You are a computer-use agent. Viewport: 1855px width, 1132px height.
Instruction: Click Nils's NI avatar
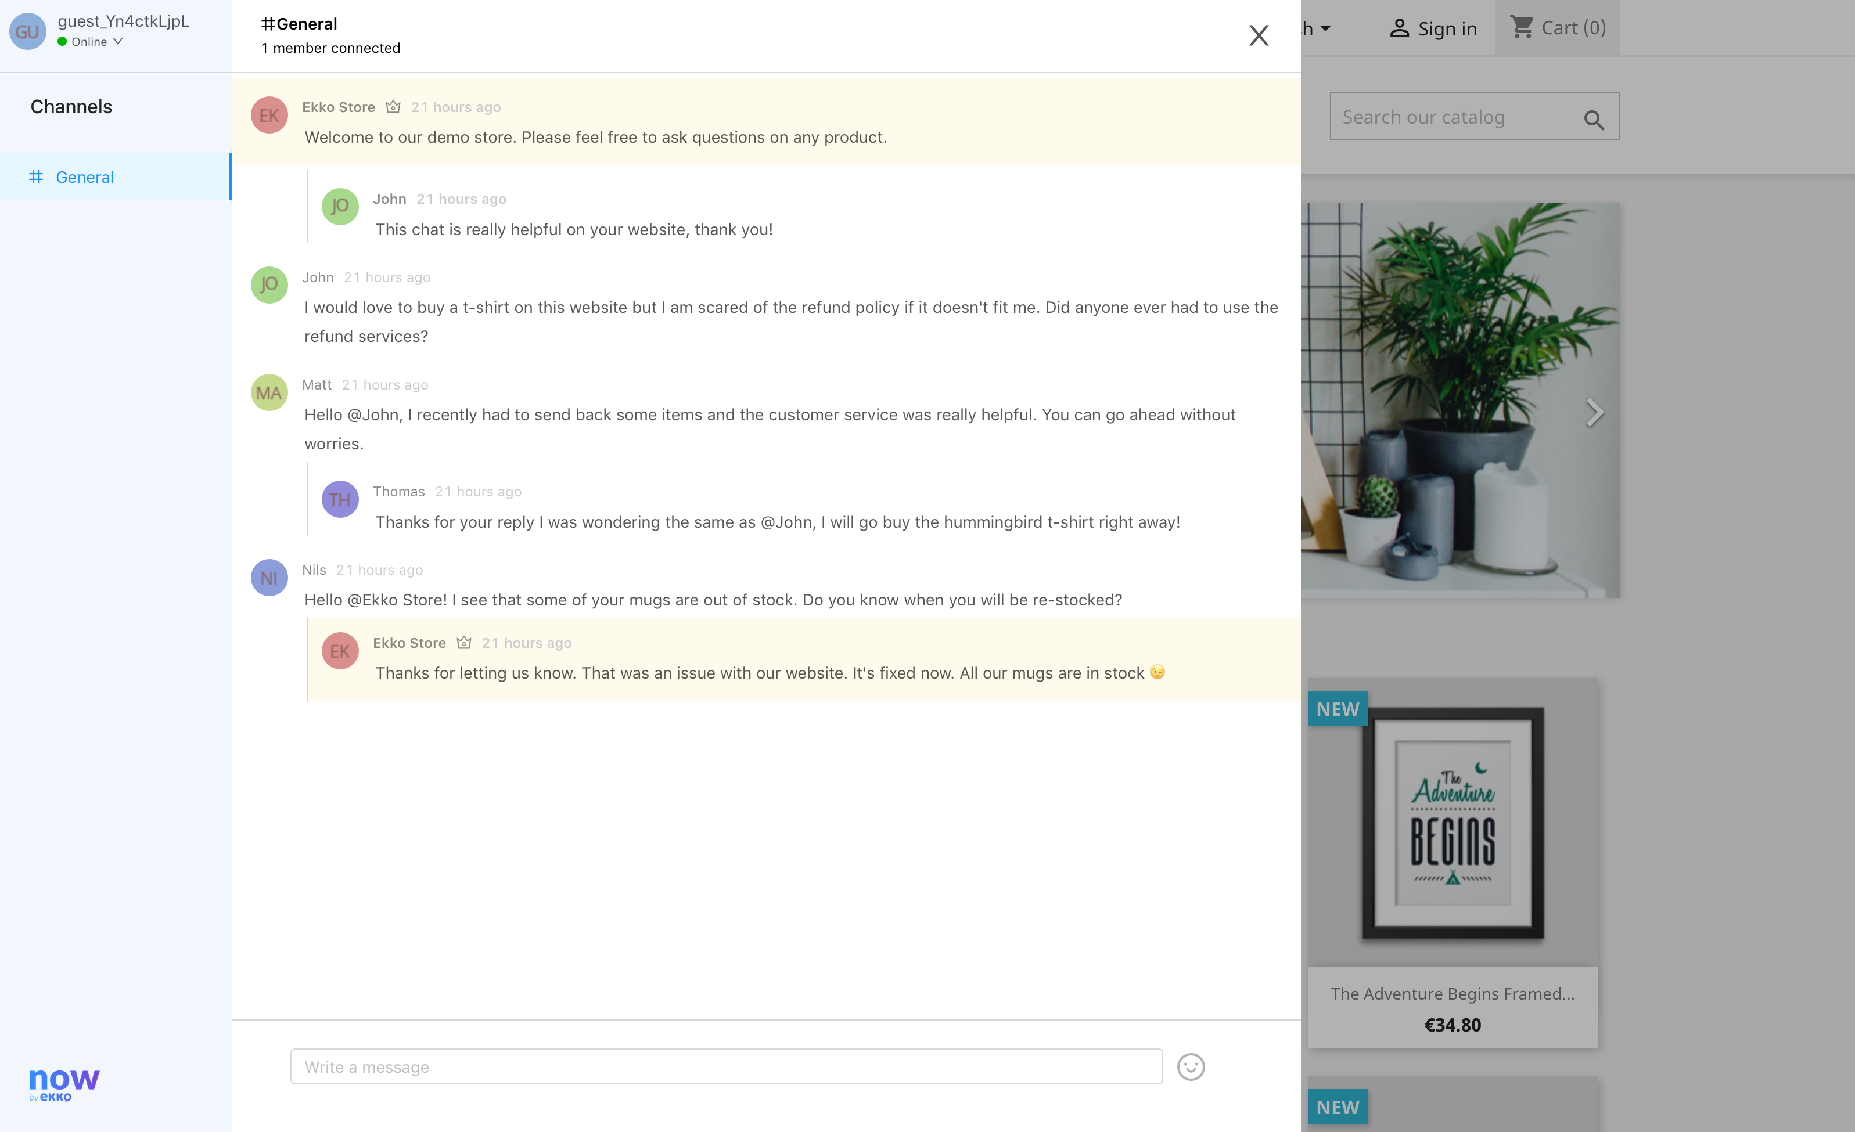tap(269, 578)
